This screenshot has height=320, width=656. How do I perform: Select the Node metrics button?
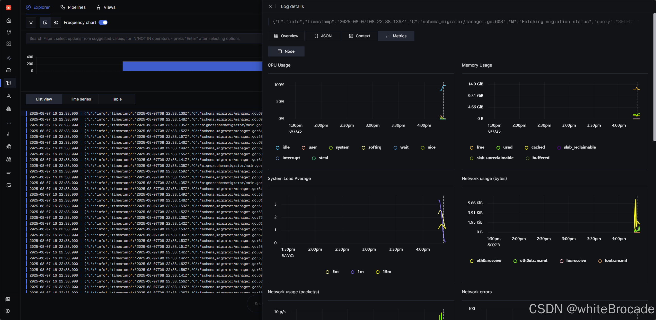286,51
